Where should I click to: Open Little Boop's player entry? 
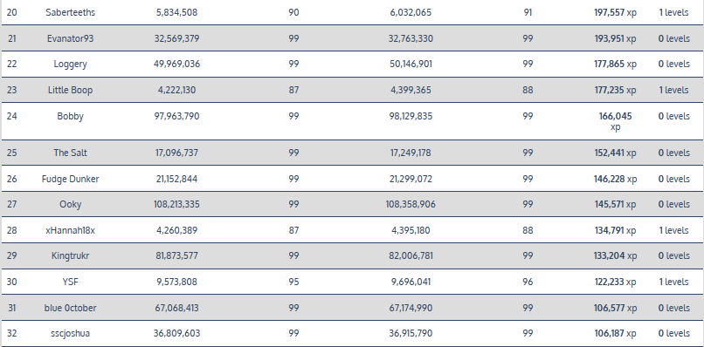tap(71, 90)
